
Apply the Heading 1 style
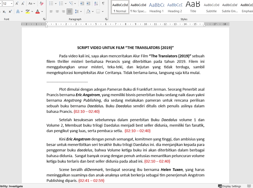(x=157, y=8)
